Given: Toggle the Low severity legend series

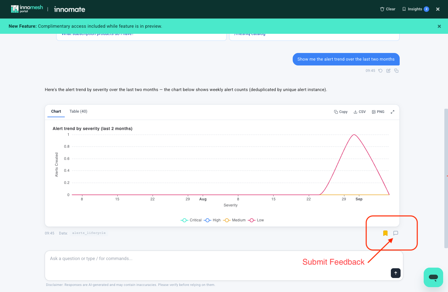Looking at the screenshot, I should 256,220.
